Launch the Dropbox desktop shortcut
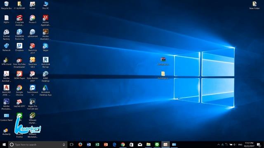This screenshot has width=264, height=148. [x=19, y=47]
